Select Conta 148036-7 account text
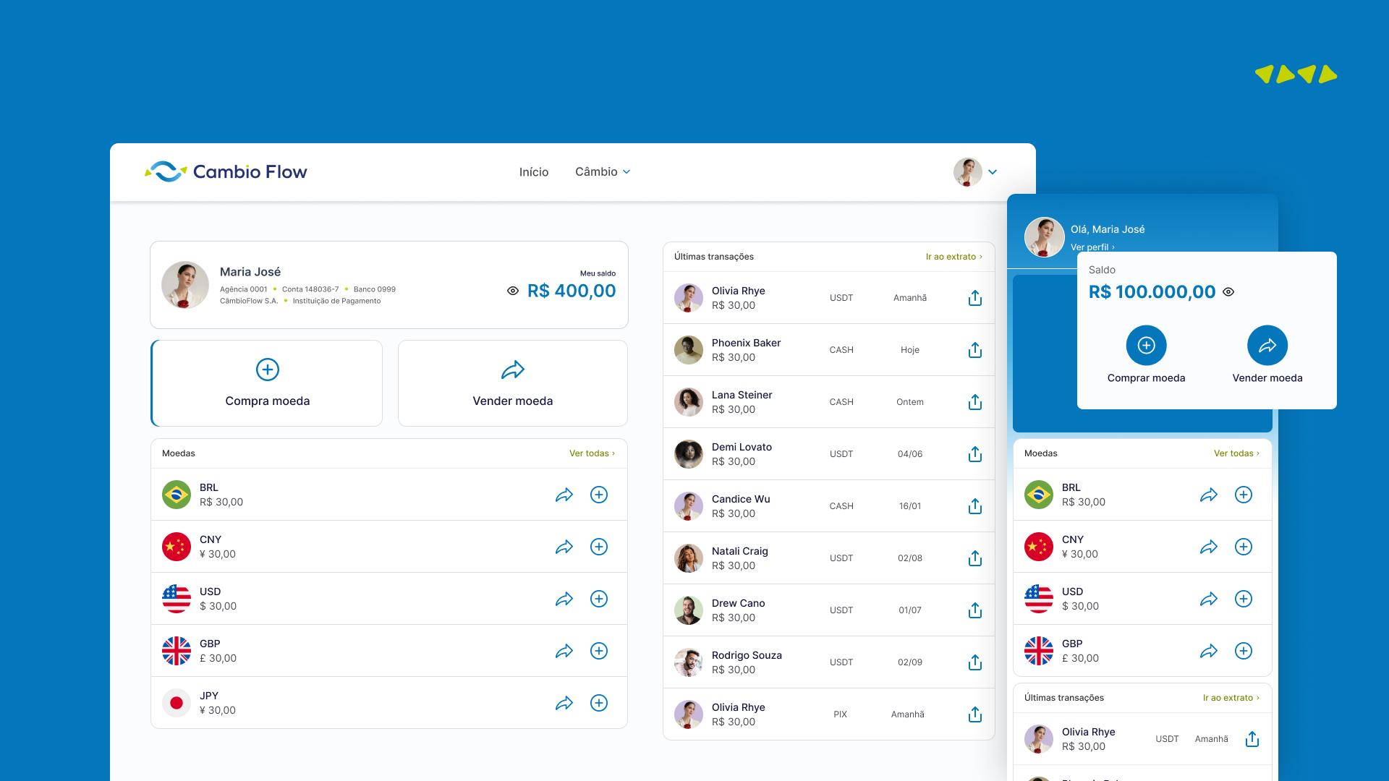This screenshot has width=1389, height=781. pos(310,289)
